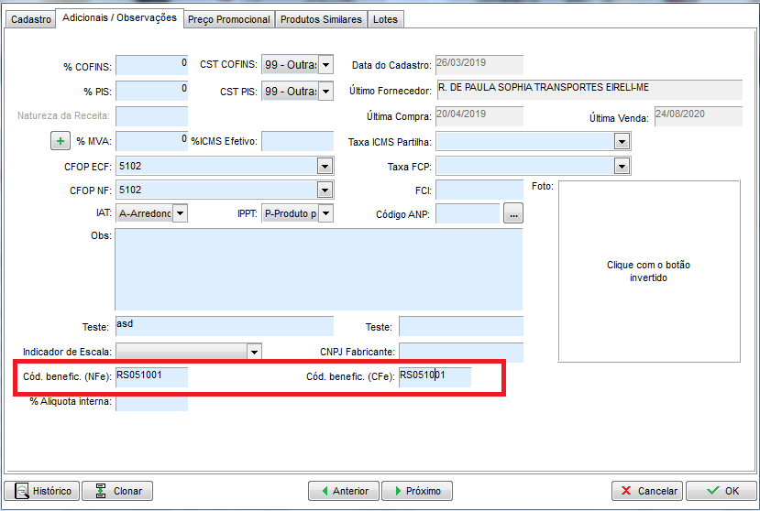
Task: Click the ellipsis button next to Código ANP
Action: [x=512, y=213]
